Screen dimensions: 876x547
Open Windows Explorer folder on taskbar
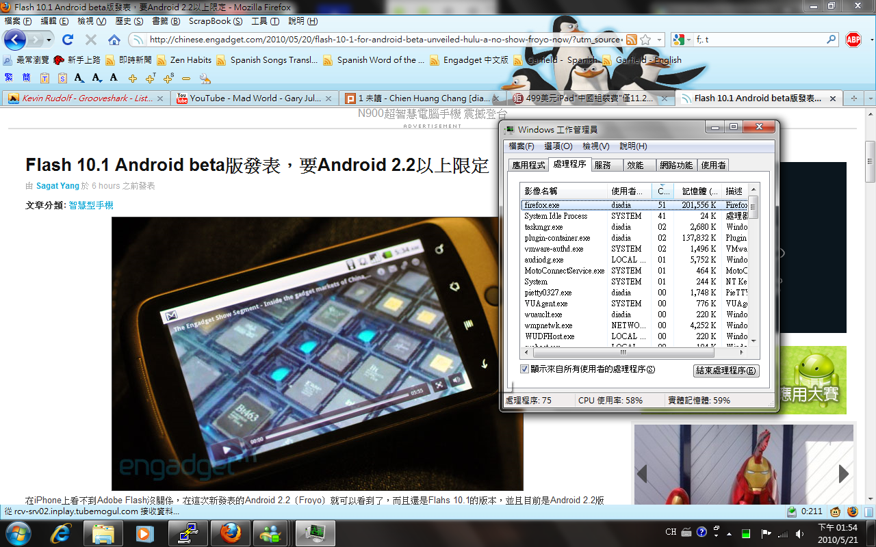pos(103,533)
